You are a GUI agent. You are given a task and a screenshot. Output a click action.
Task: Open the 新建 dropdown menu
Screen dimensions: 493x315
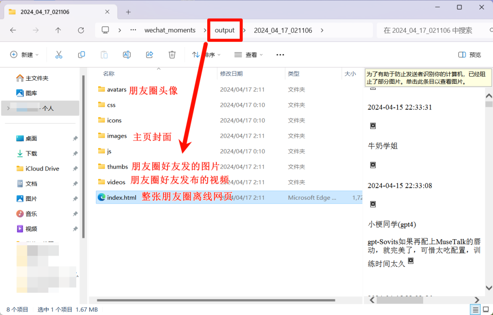click(x=25, y=55)
